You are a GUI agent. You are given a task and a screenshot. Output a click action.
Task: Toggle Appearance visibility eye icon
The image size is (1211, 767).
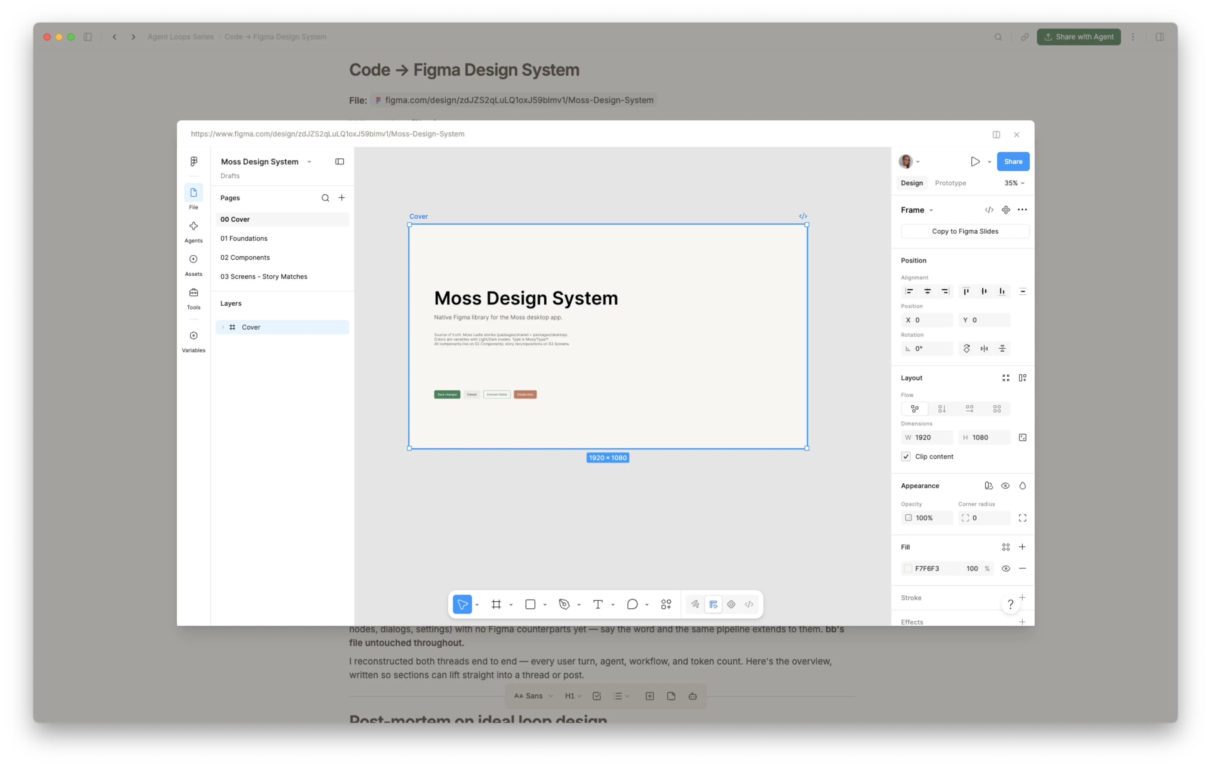tap(1005, 485)
